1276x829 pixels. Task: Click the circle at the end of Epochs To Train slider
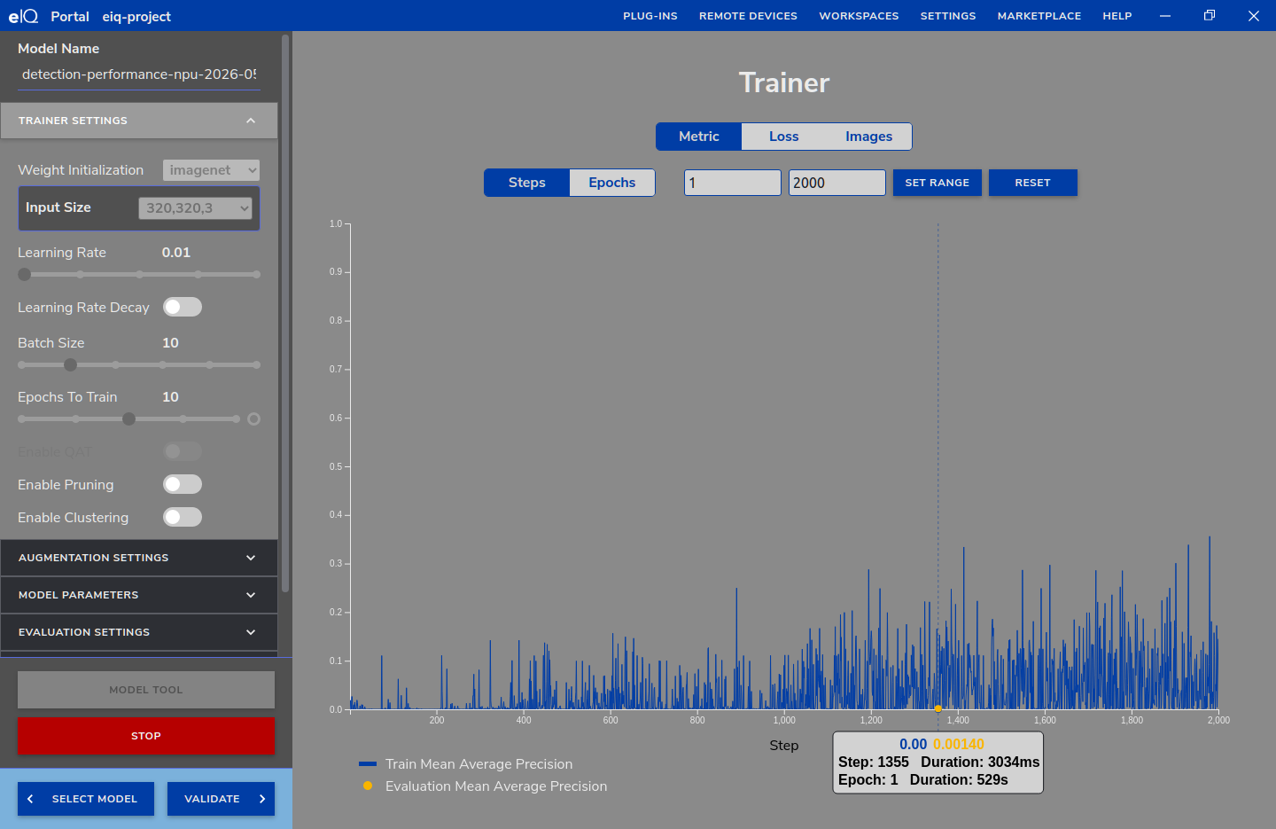253,419
